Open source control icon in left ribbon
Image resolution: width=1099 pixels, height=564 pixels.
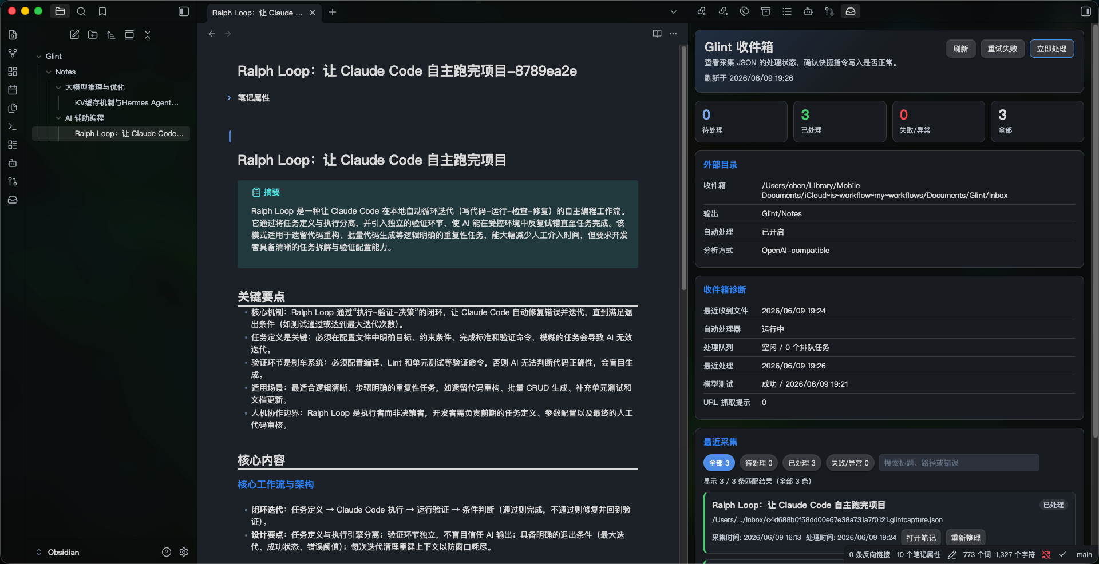[x=13, y=181]
